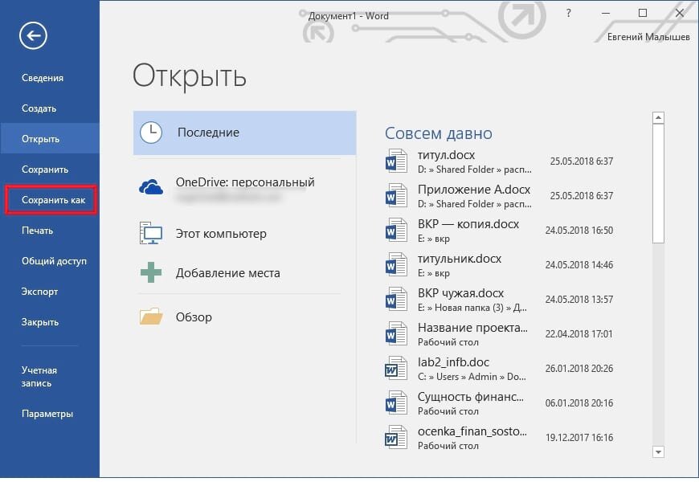This screenshot has height=482, width=699.
Task: Click the date 24.05.2018 13:57
Action: (x=579, y=299)
